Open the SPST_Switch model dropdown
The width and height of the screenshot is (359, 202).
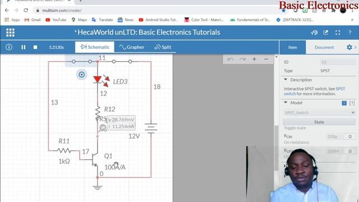tap(319, 113)
